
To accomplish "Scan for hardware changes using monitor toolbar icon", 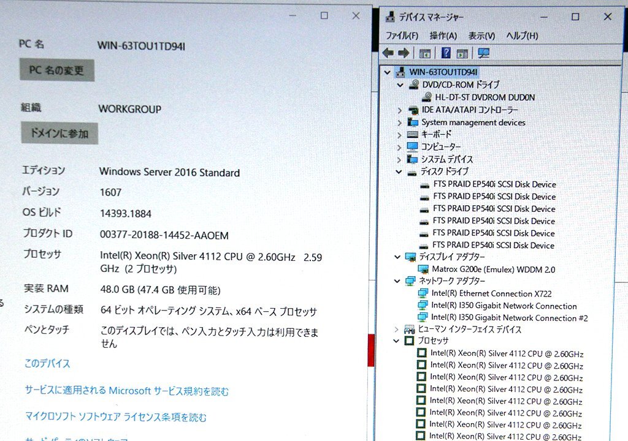I will point(483,53).
